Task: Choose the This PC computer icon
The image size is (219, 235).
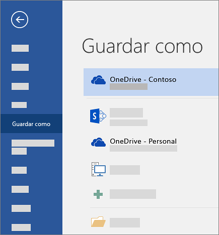Action: [x=99, y=169]
